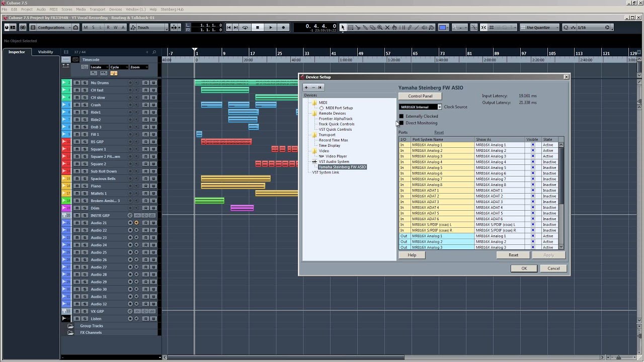Add a device with the plus icon

[306, 87]
